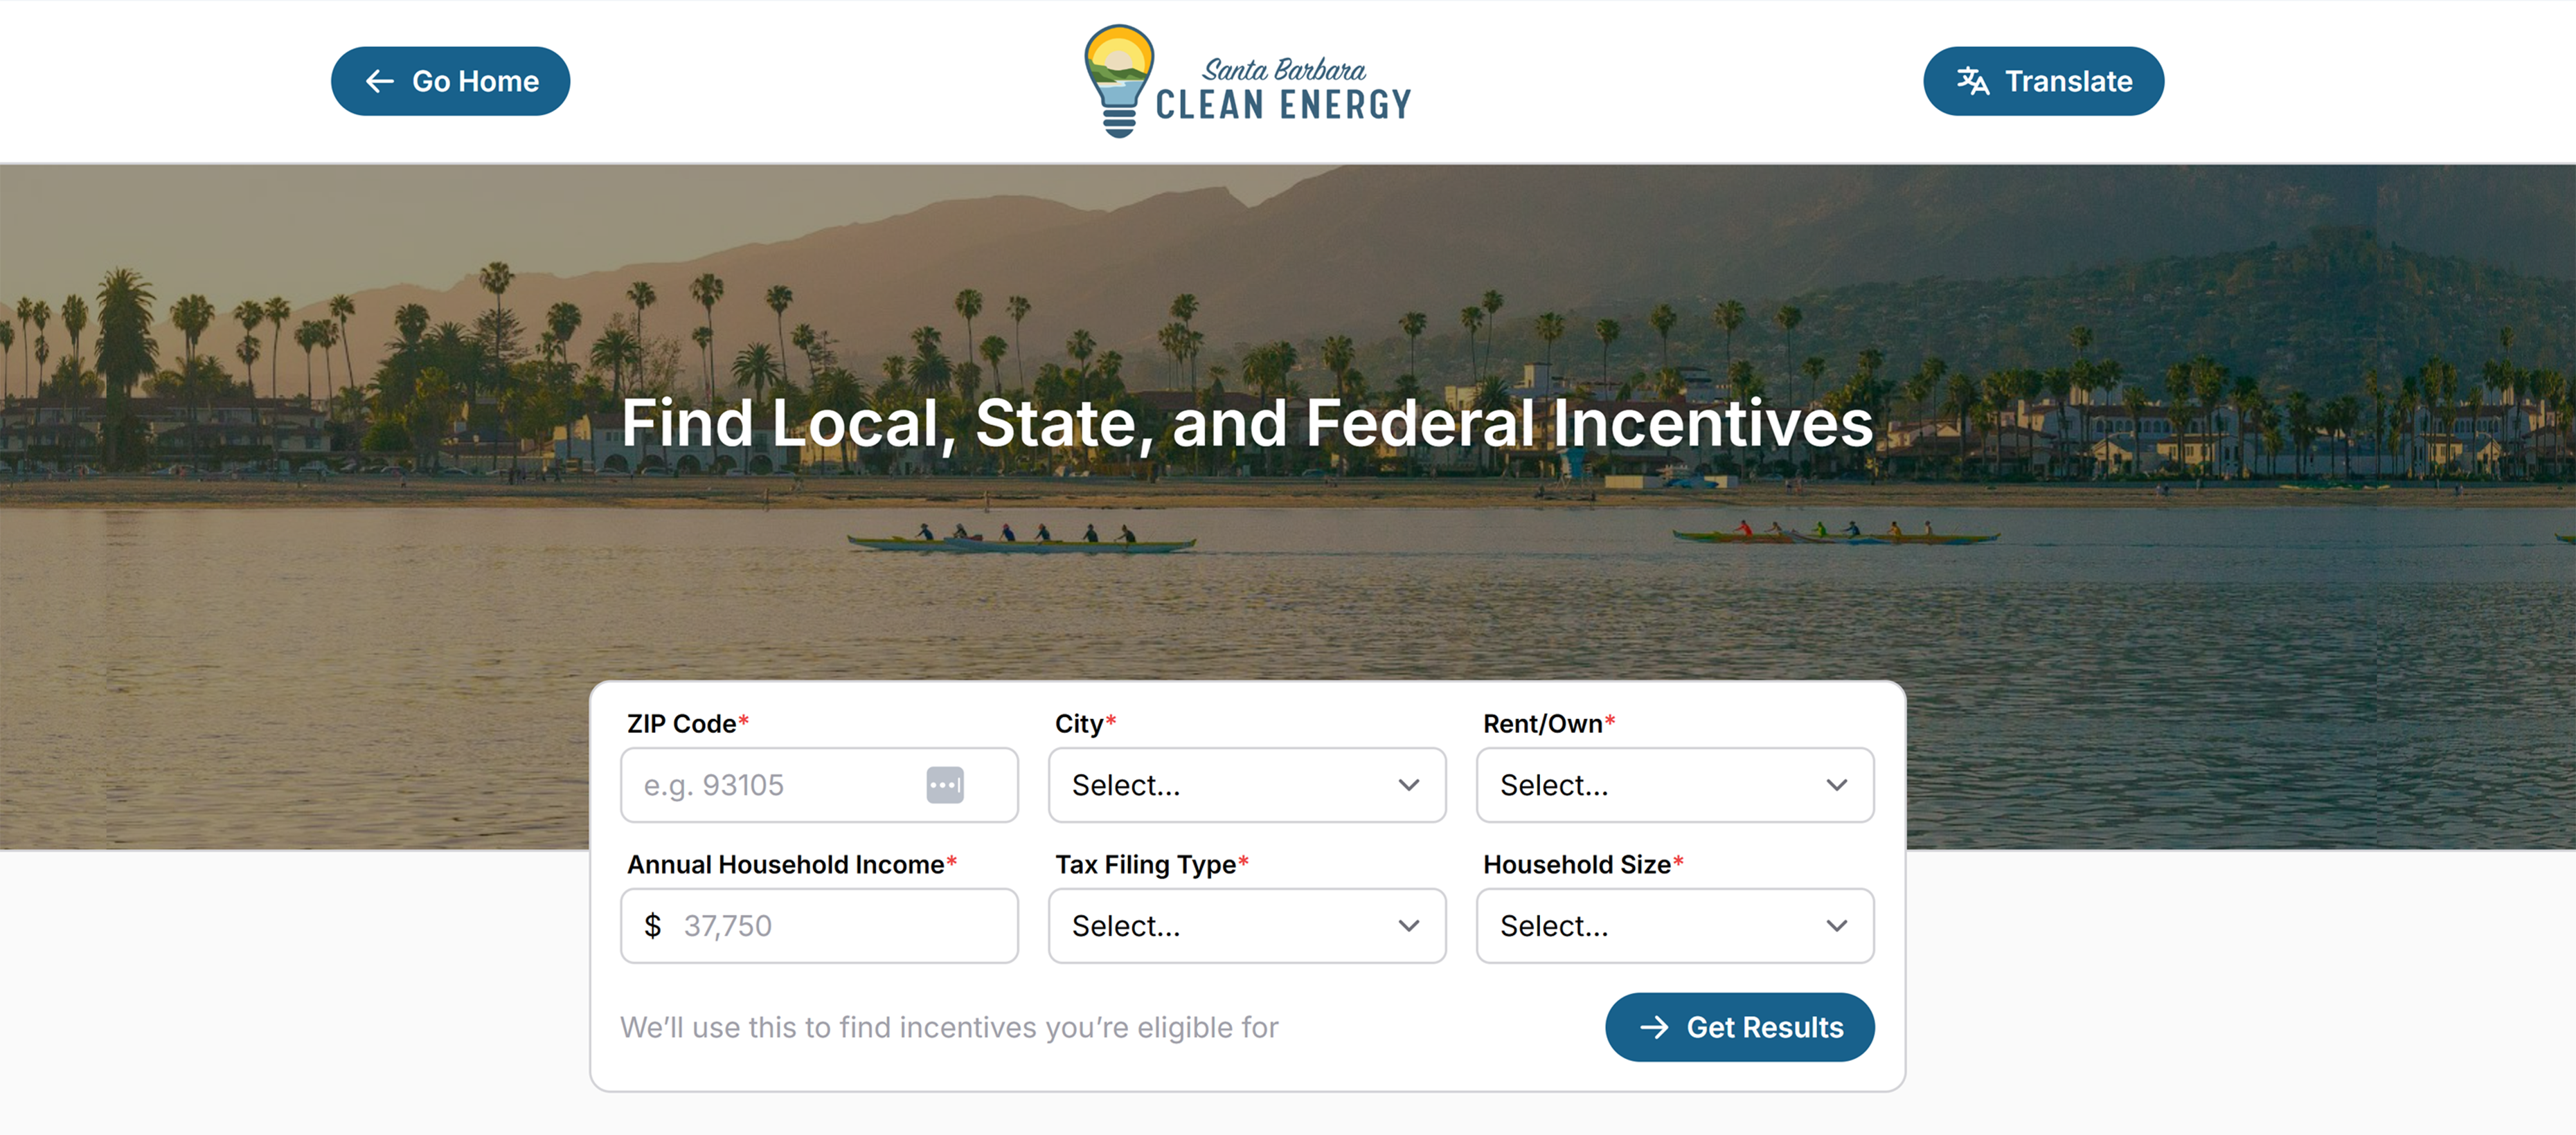Viewport: 2576px width, 1135px height.
Task: Click the Clean Energy wordmark text
Action: [x=1284, y=104]
